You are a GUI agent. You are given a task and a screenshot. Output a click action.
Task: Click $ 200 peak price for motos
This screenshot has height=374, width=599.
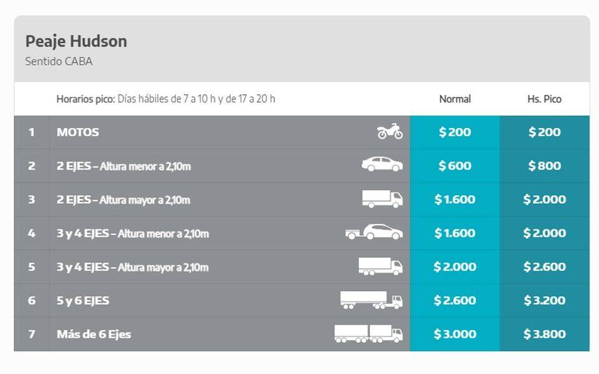click(x=545, y=132)
